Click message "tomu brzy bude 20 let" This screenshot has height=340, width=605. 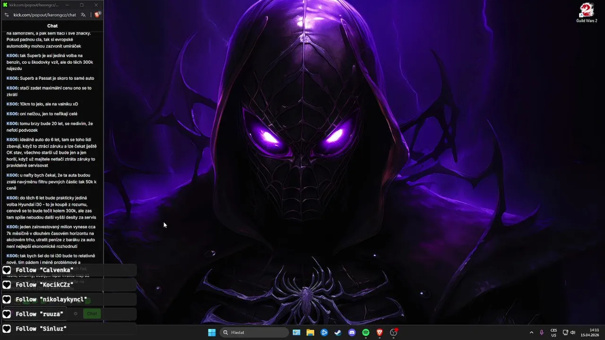(50, 127)
